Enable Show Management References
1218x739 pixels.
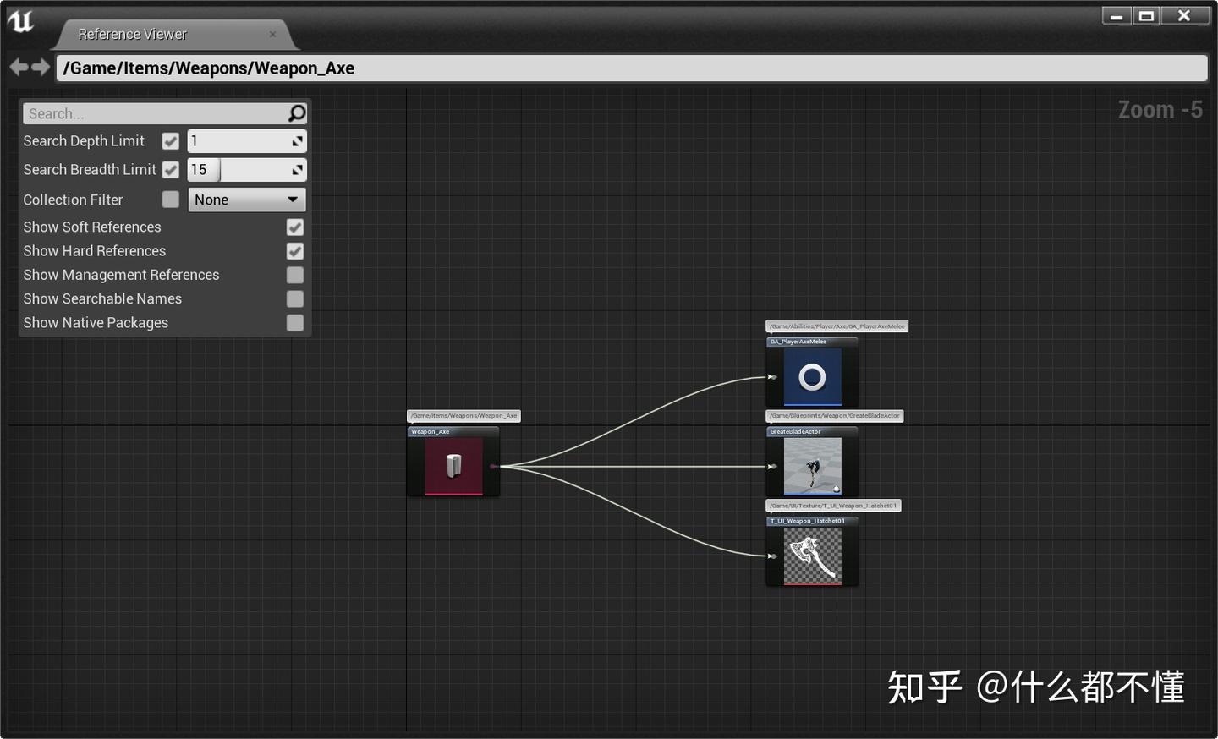(294, 275)
